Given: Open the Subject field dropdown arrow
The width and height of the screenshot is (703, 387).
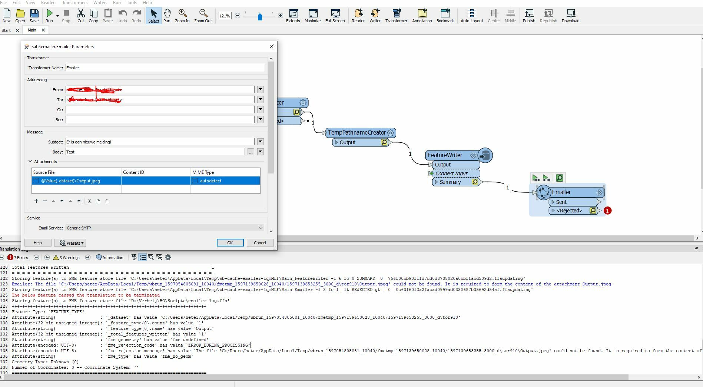Looking at the screenshot, I should click(260, 142).
